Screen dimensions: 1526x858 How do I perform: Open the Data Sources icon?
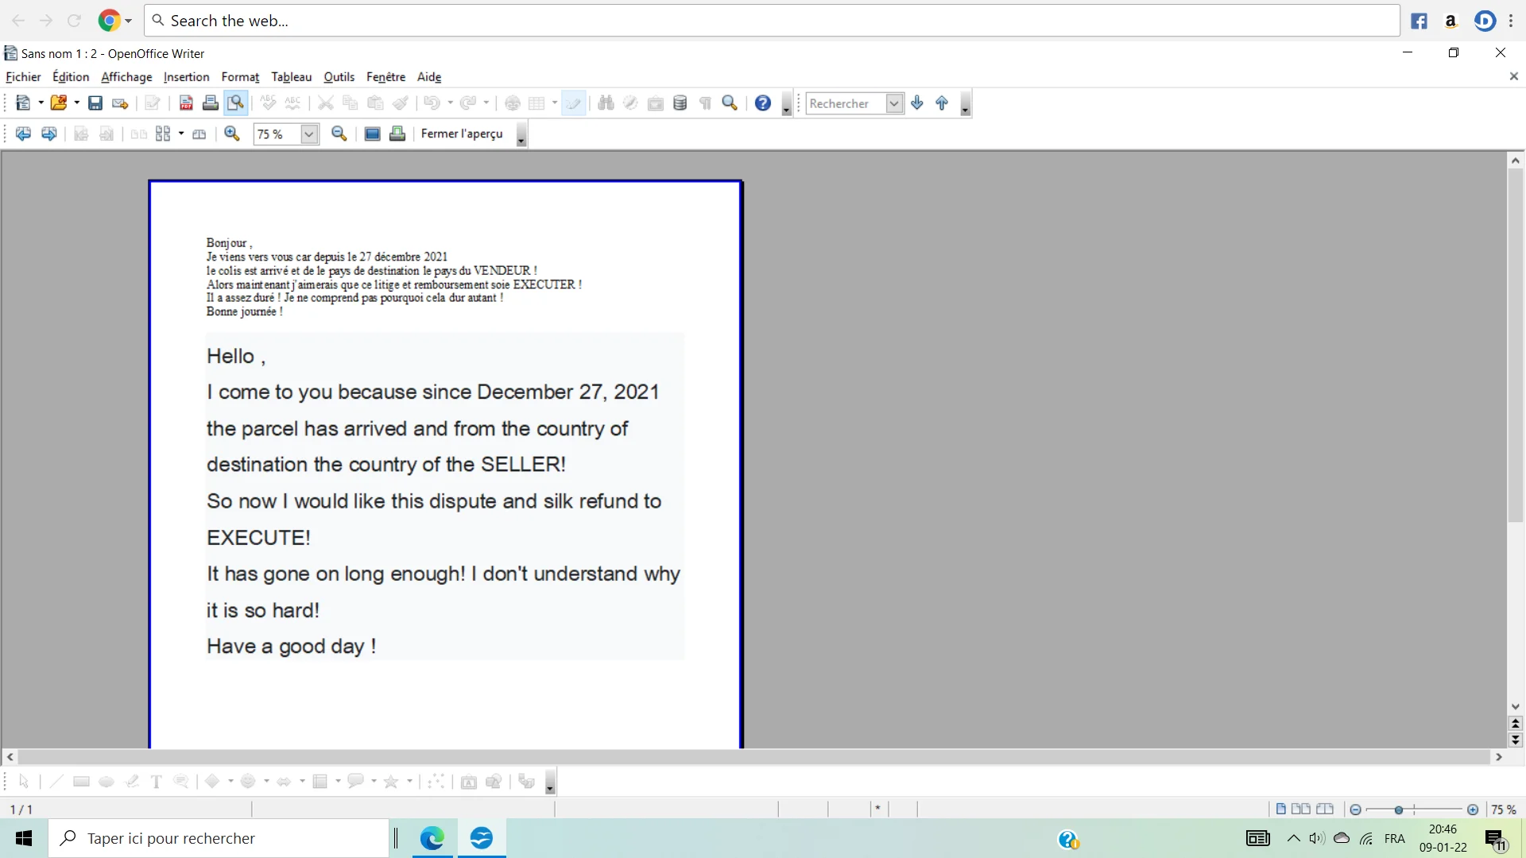tap(680, 103)
